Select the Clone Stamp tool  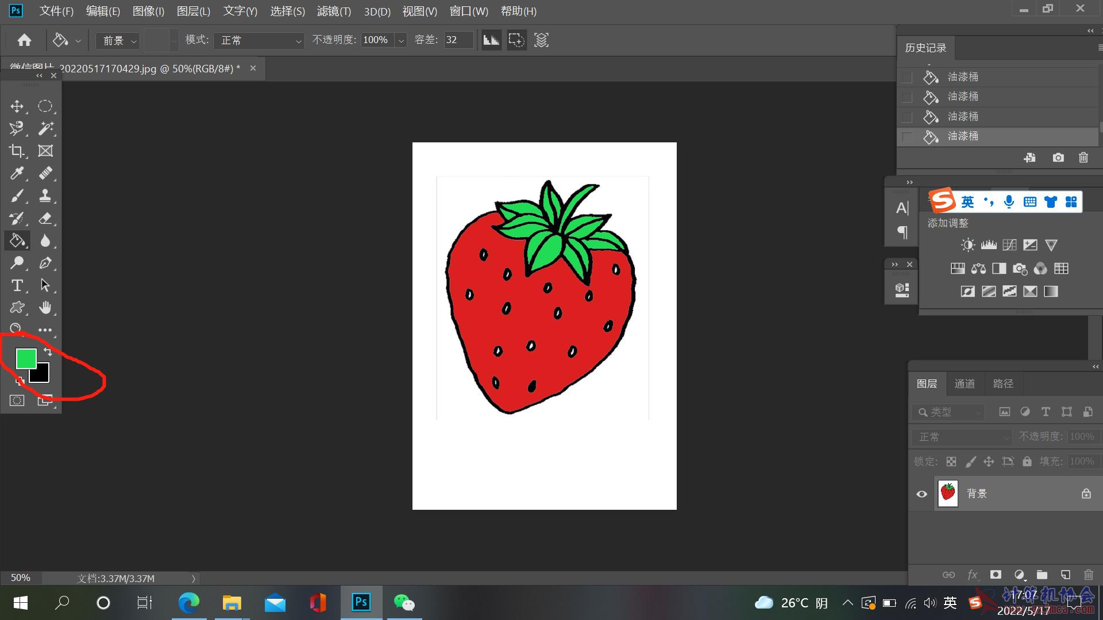45,196
